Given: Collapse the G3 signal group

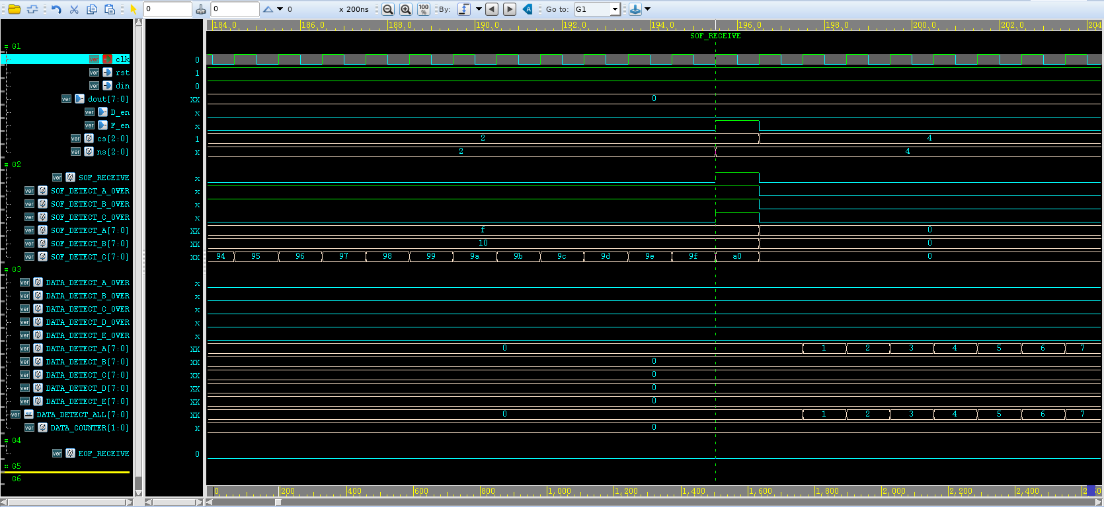Looking at the screenshot, I should [6, 270].
